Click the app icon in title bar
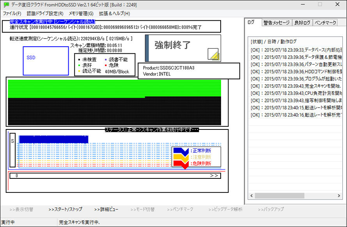Viewport: 347px width, 227px height. point(6,5)
